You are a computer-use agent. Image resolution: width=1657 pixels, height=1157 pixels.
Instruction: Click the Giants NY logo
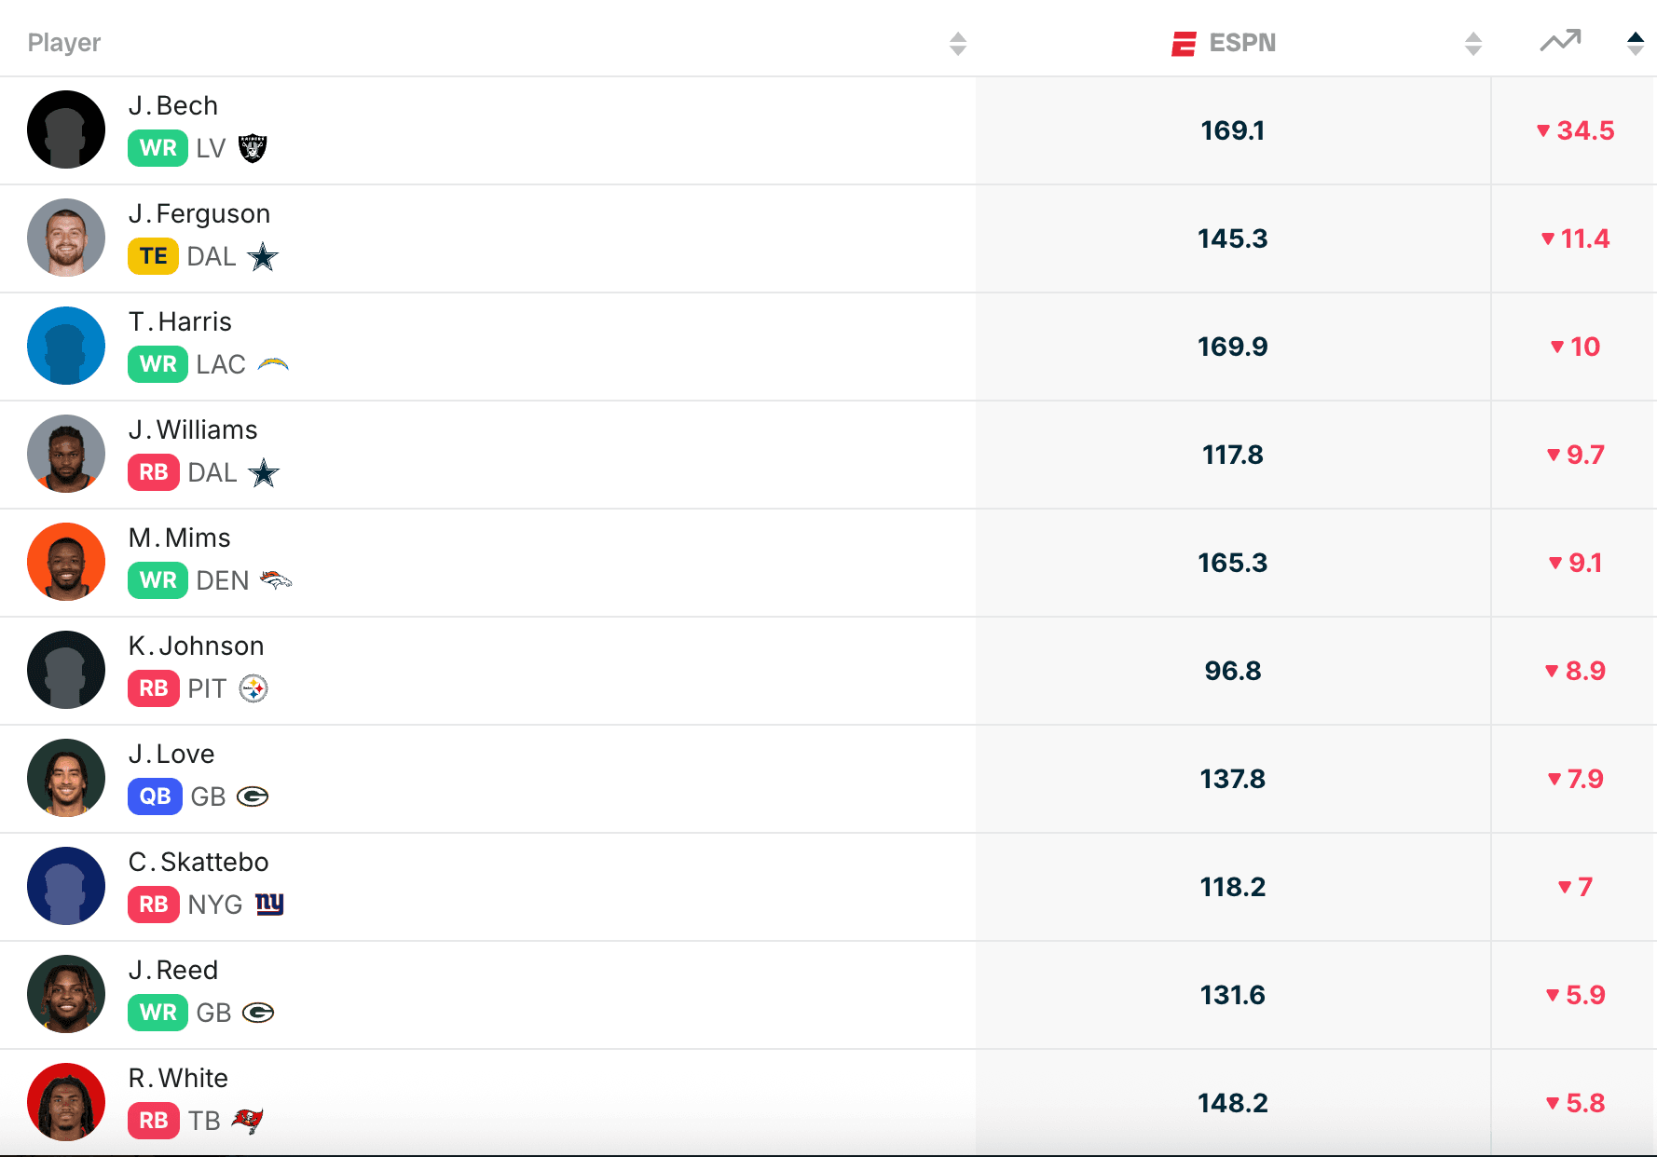pos(269,904)
